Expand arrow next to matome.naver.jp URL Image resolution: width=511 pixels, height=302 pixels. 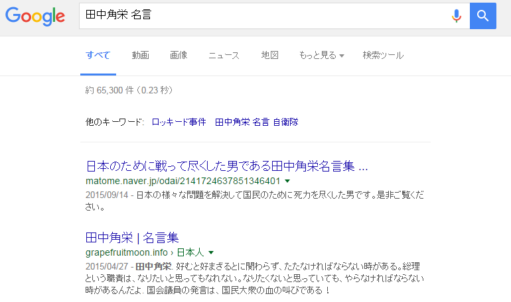(287, 181)
